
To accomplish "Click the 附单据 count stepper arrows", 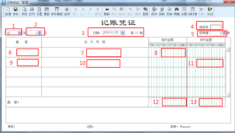I will tap(224, 33).
